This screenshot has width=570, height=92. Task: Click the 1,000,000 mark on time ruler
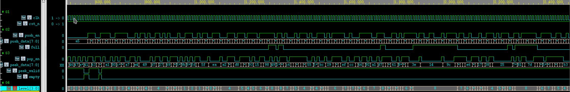point(205,2)
